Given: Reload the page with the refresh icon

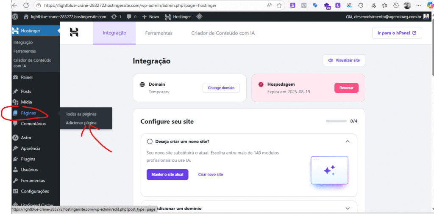Looking at the screenshot, I should (x=26, y=5).
